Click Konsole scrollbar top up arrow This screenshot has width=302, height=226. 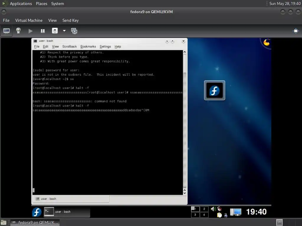pos(185,52)
